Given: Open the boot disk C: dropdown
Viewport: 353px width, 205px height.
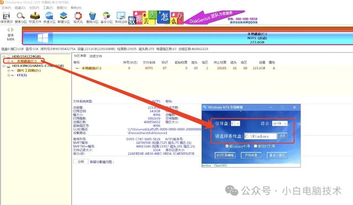Looking at the screenshot, I should coord(236,123).
